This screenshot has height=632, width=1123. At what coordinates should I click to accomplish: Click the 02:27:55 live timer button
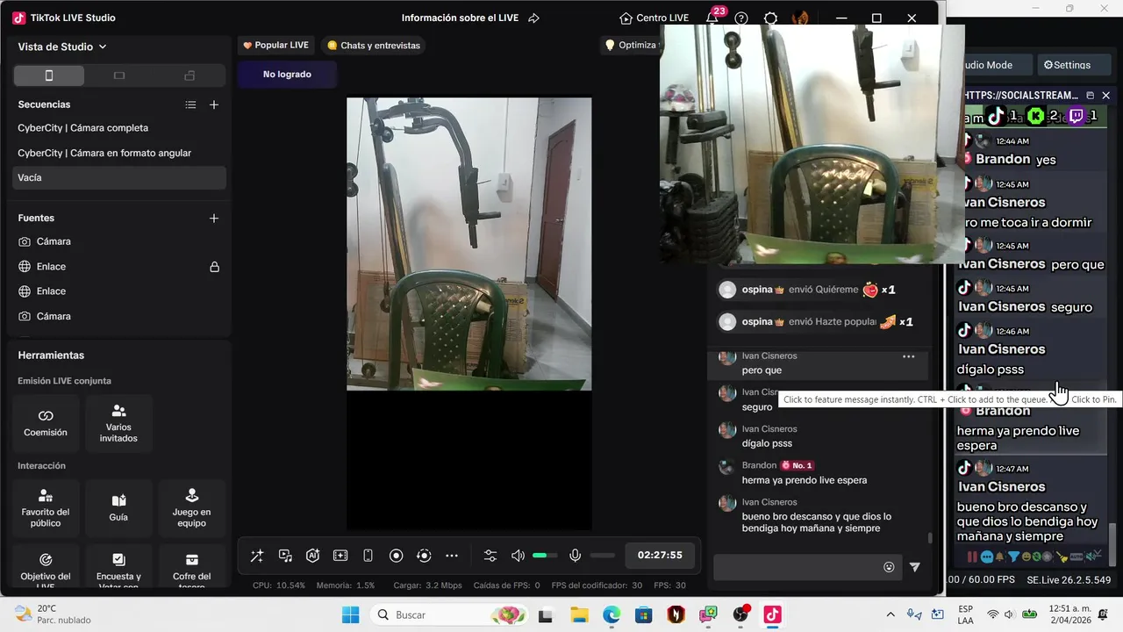coord(660,556)
